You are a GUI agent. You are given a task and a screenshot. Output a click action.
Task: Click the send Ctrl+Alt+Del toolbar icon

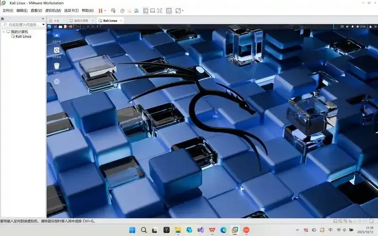coord(113,10)
